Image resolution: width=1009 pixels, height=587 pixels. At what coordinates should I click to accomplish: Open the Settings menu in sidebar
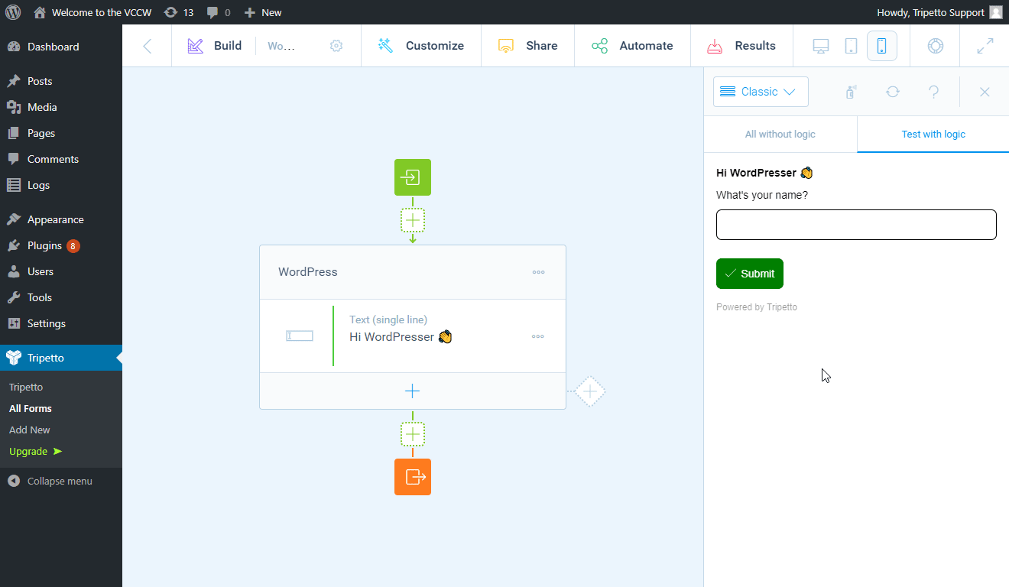click(61, 323)
